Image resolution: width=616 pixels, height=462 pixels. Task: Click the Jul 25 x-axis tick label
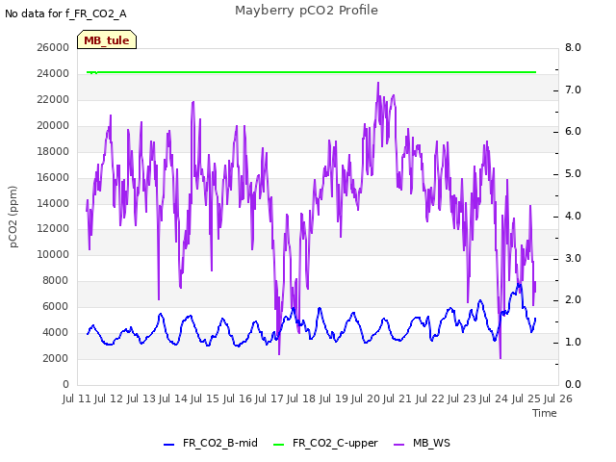pyautogui.click(x=526, y=398)
